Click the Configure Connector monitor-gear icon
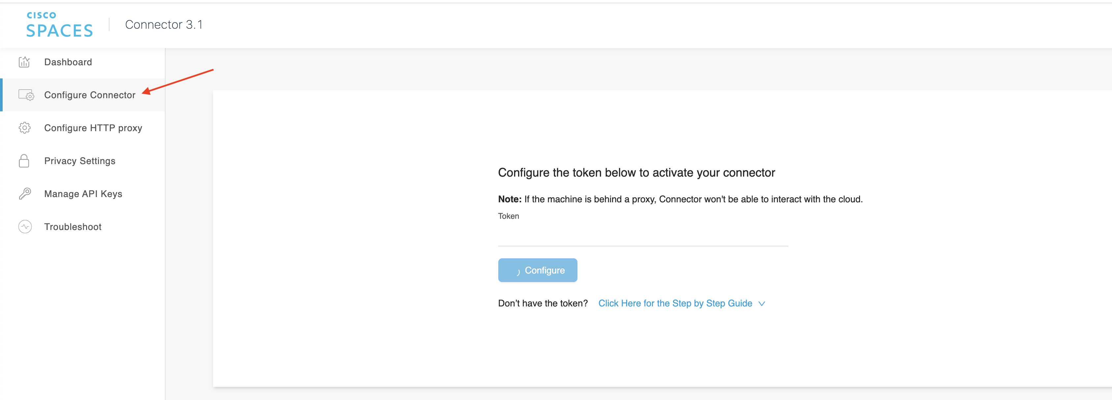 point(26,95)
